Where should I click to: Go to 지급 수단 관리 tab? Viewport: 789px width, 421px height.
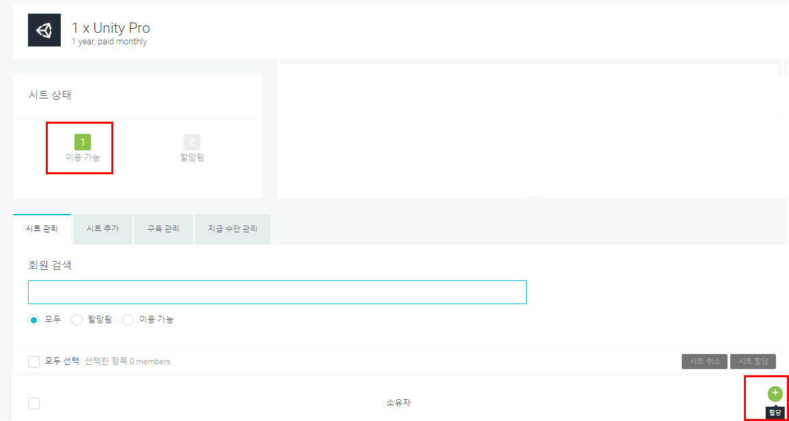[232, 229]
